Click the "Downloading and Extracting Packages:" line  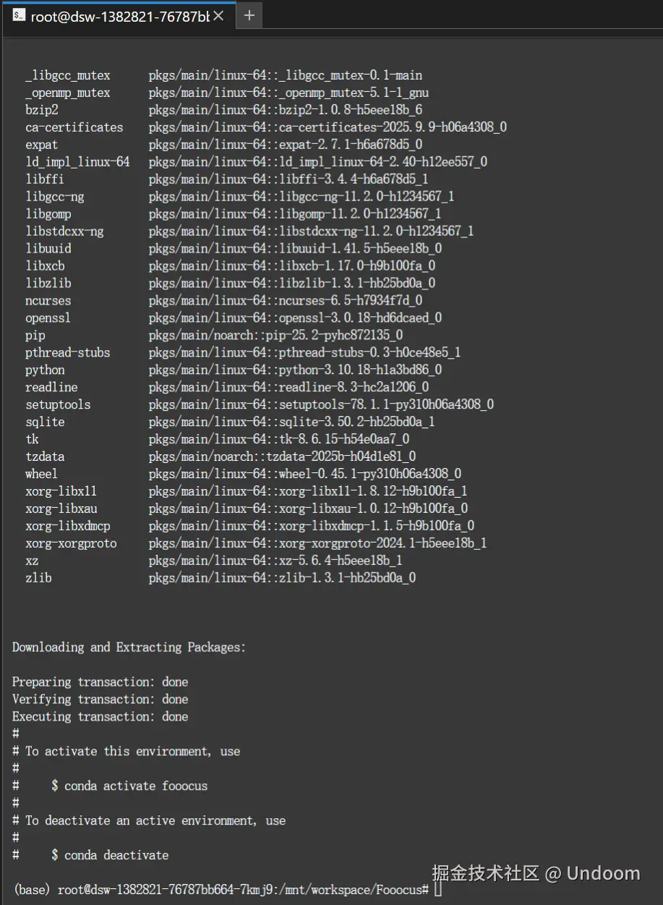pos(129,647)
